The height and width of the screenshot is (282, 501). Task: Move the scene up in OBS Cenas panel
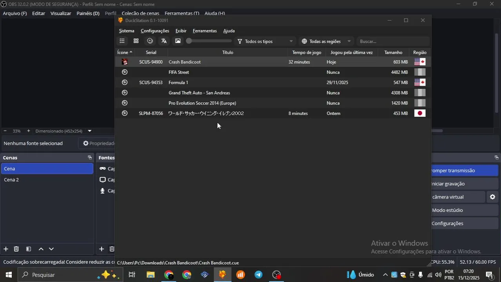(x=41, y=249)
